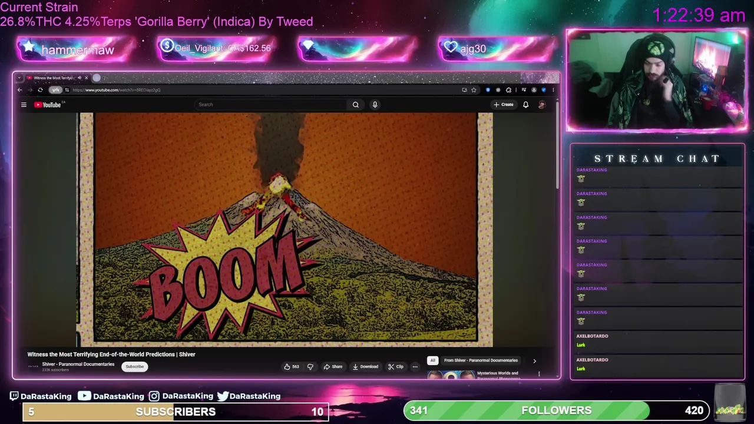Click the '233K subscribers' text
Screen dimensions: 754x424
tap(55, 370)
